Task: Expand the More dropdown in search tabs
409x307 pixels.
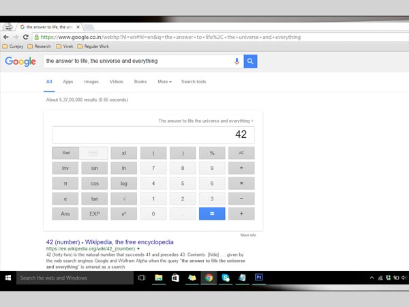Action: (x=164, y=82)
